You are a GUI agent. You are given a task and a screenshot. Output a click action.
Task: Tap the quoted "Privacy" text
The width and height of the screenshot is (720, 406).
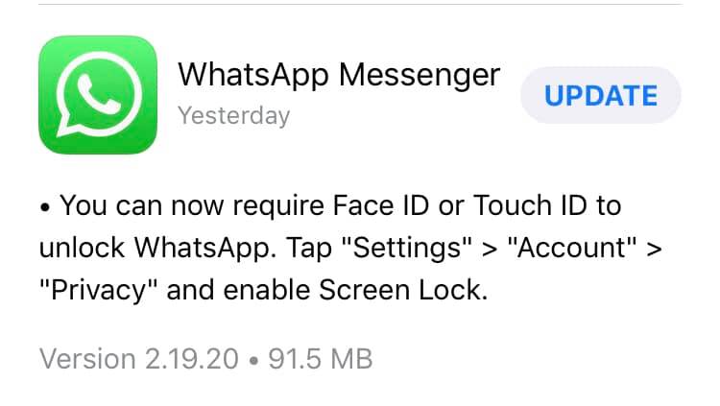pos(98,291)
